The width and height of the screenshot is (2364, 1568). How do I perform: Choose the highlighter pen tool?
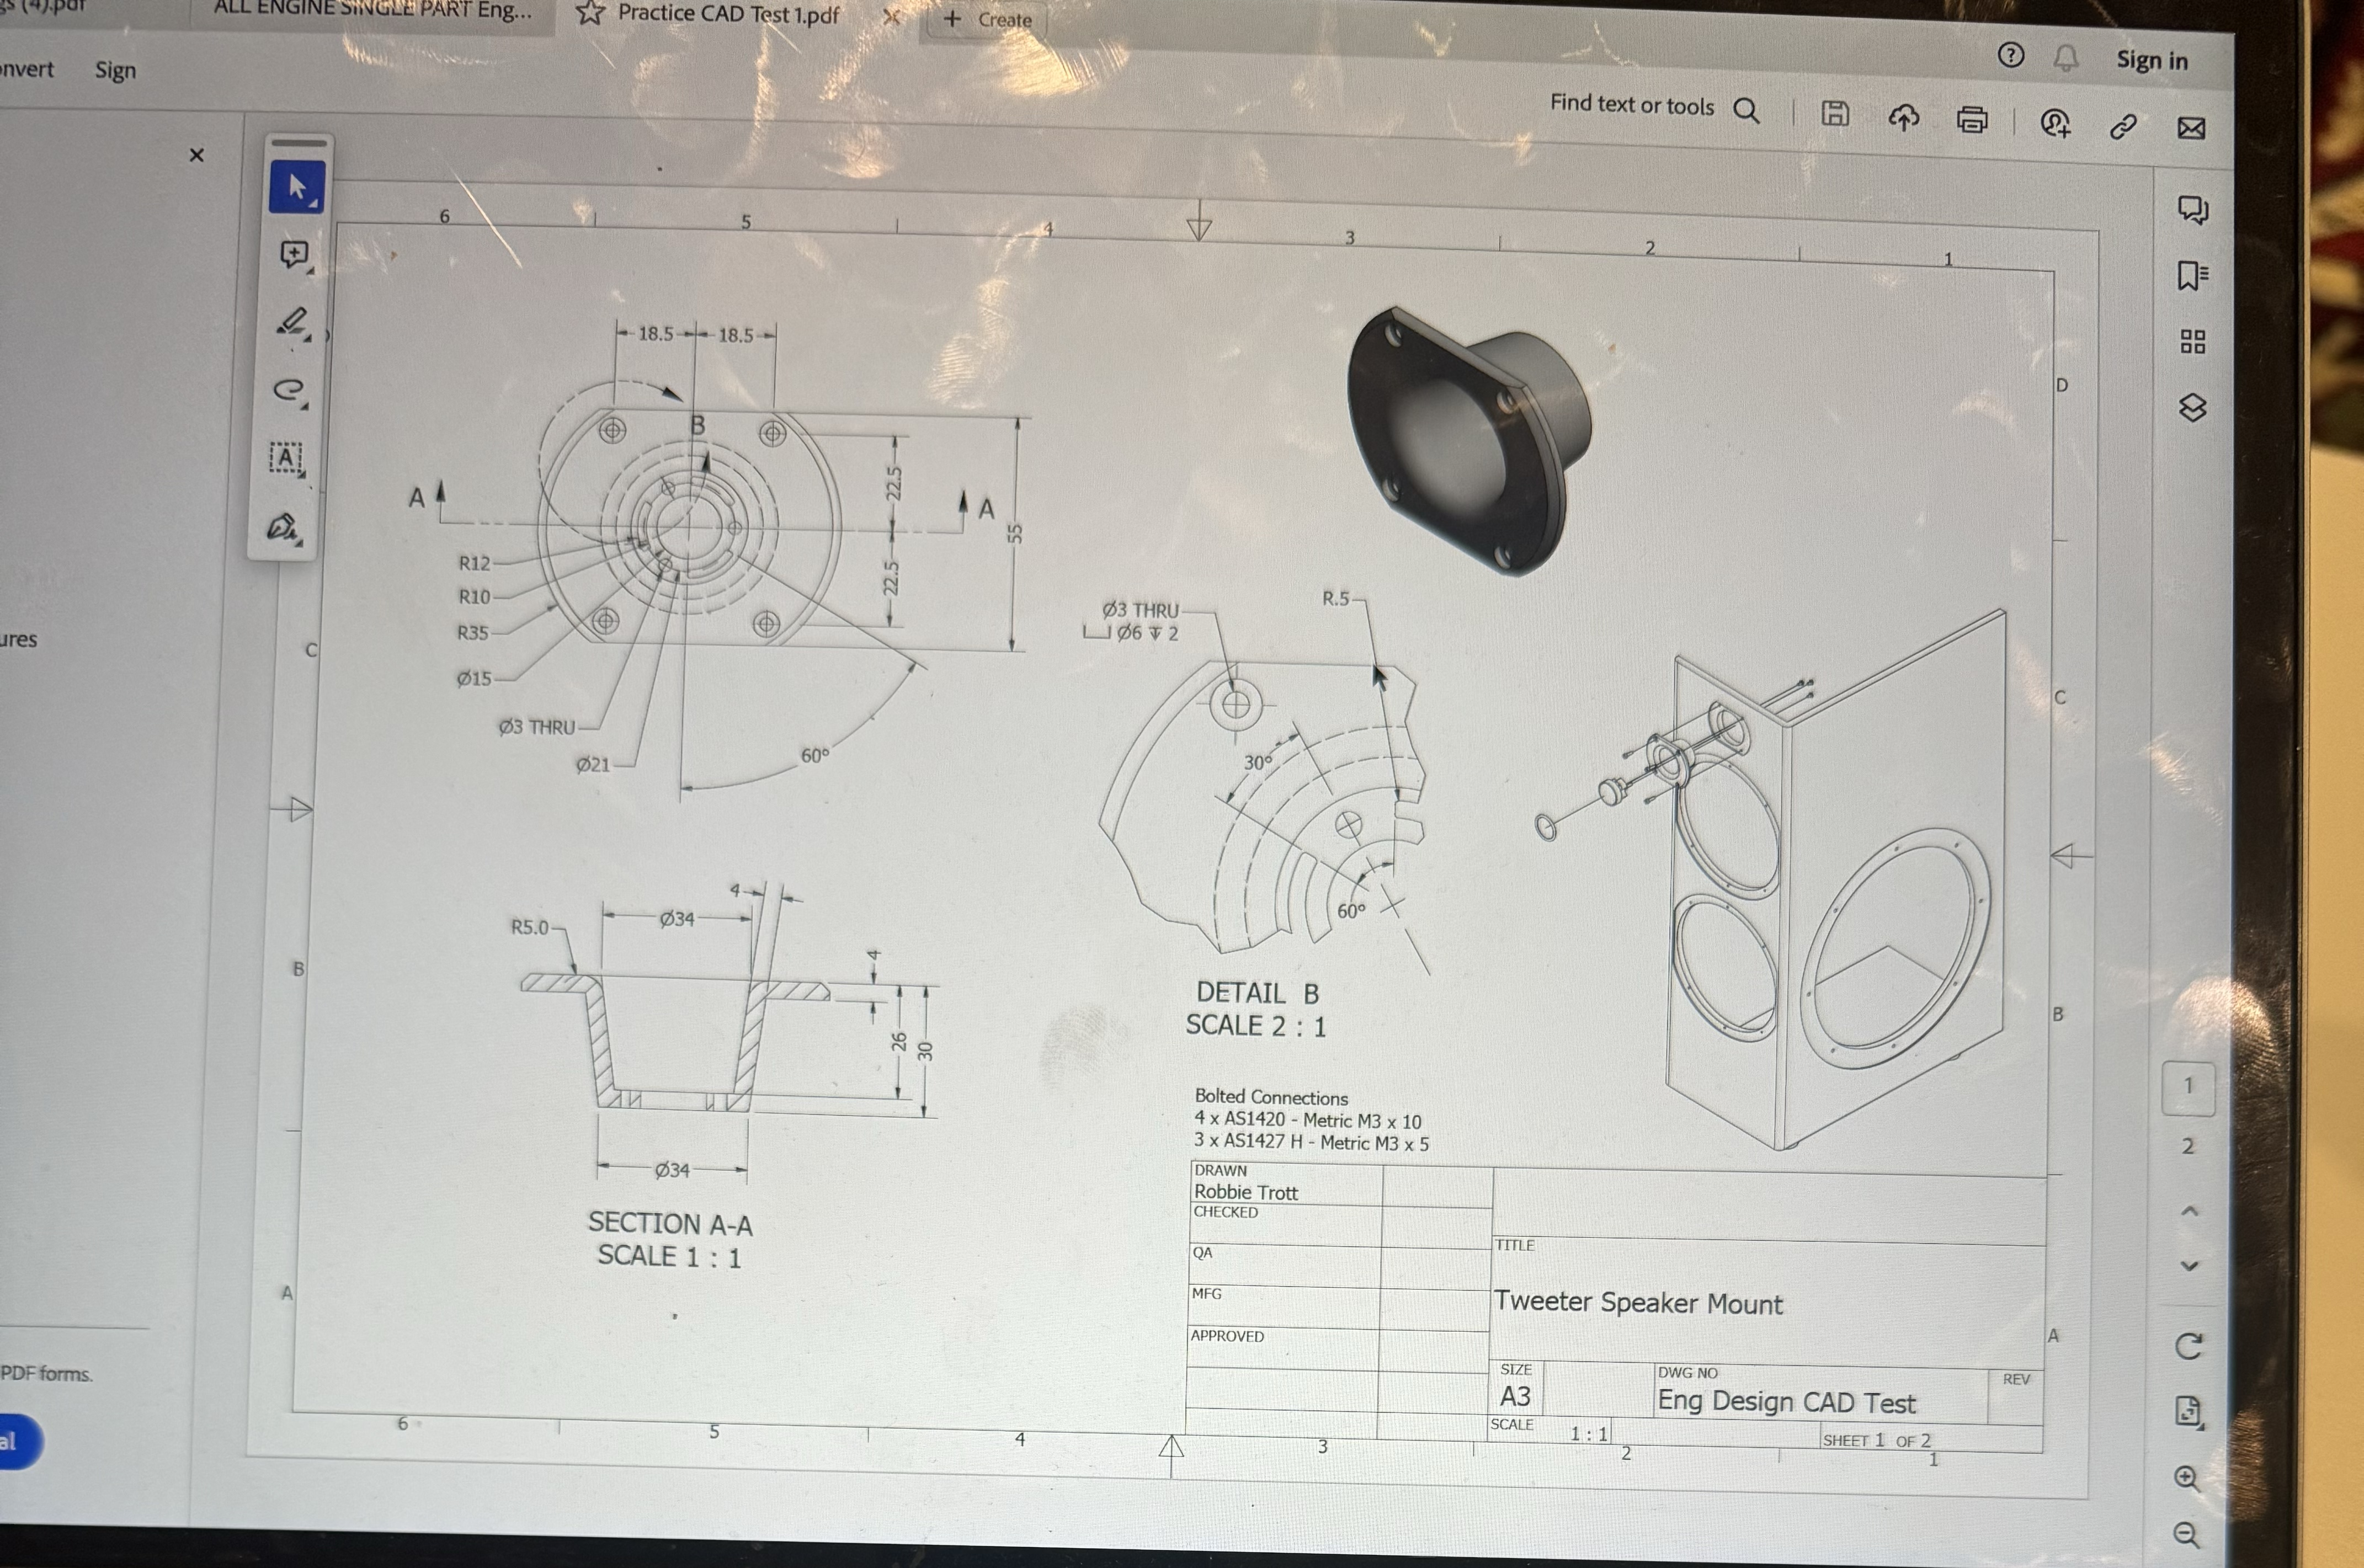pos(292,322)
